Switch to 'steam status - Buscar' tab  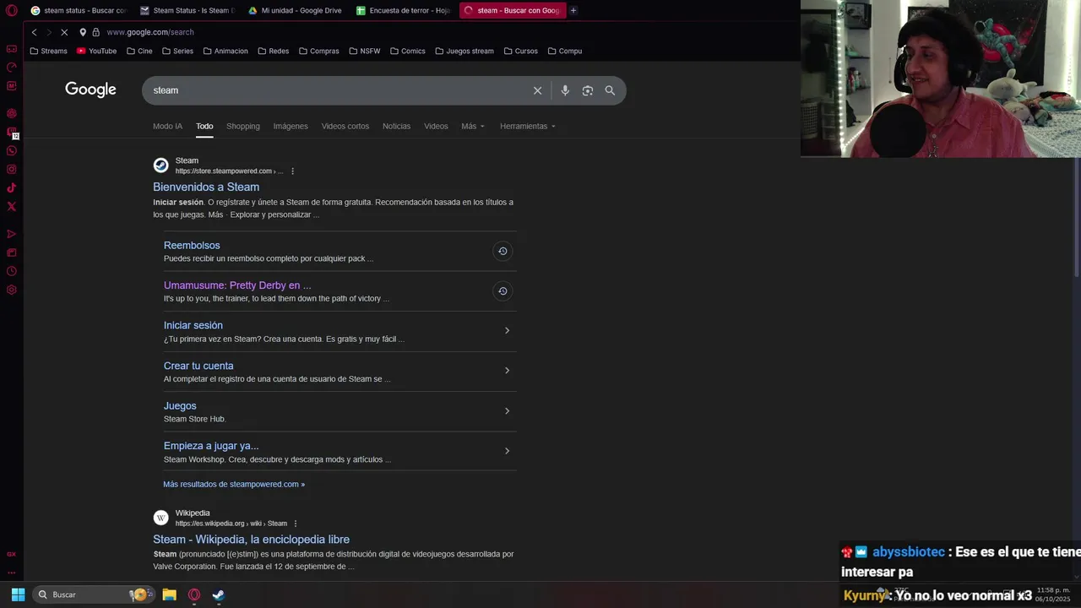tap(77, 10)
